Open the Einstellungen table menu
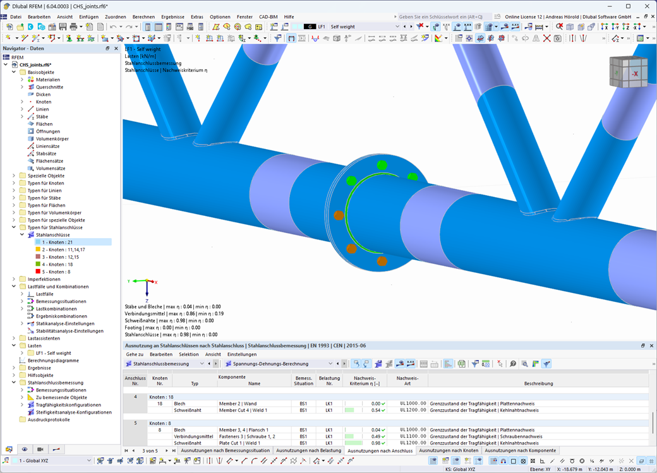The height and width of the screenshot is (473, 657). 242,354
